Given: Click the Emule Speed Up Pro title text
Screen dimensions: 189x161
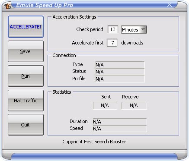Looking at the screenshot, I should click(45, 5).
